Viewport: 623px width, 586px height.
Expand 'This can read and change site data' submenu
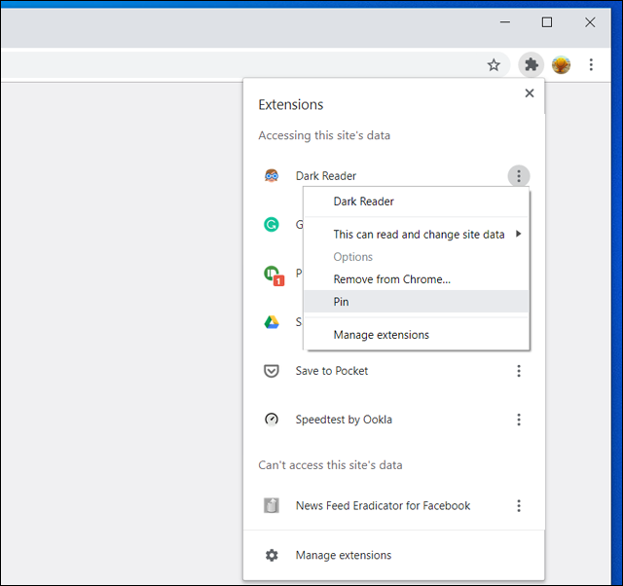416,234
